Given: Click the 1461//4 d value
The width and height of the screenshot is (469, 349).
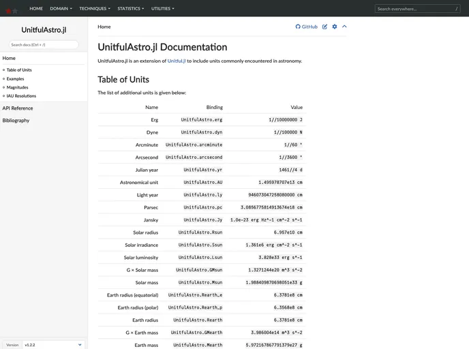Looking at the screenshot, I should coord(290,170).
